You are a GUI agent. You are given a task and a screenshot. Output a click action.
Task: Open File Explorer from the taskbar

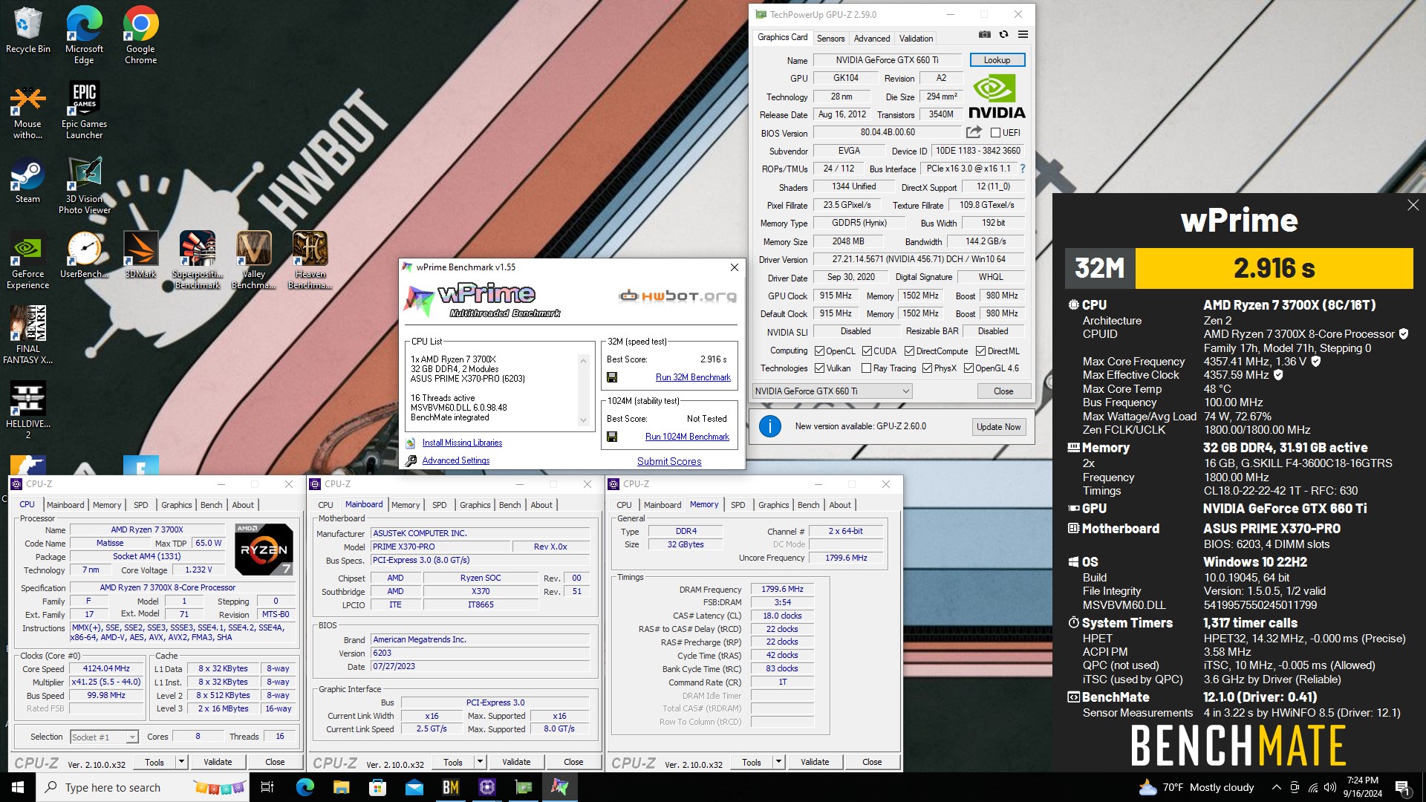341,787
